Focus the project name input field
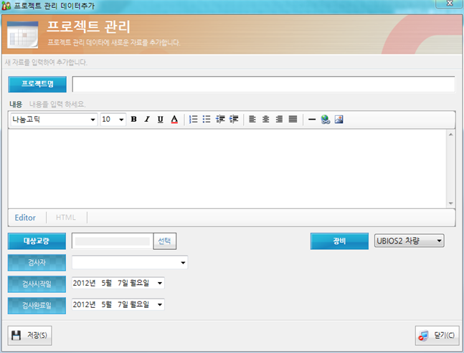464x353 pixels. point(264,84)
